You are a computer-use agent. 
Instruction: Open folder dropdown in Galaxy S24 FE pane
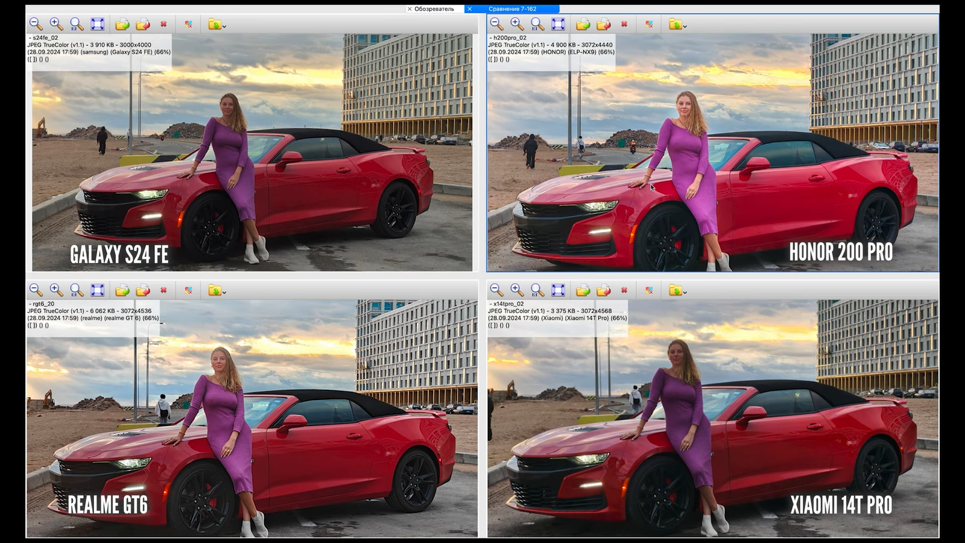(217, 25)
